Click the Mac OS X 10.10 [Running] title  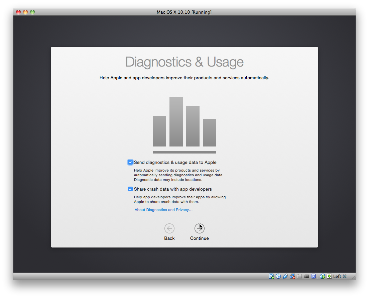pyautogui.click(x=184, y=12)
